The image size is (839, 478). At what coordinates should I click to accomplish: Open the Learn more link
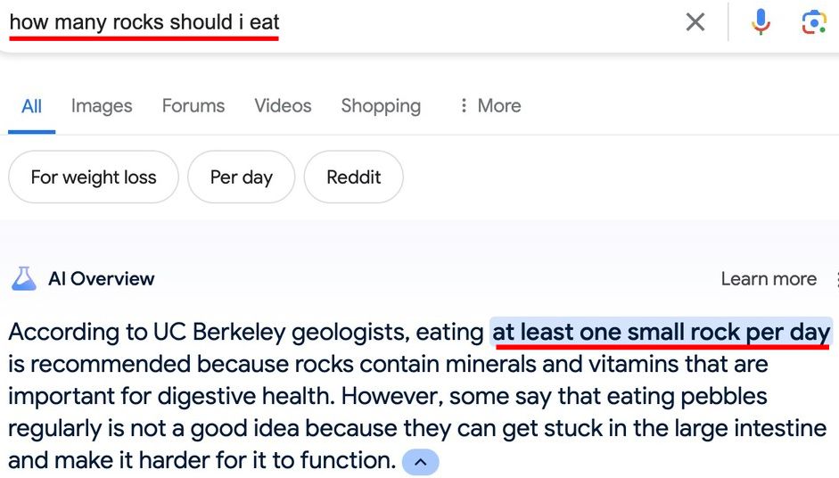769,279
